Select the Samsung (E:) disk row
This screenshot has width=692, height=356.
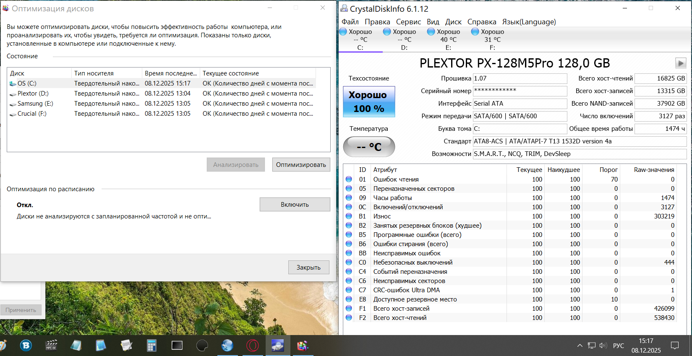(162, 104)
